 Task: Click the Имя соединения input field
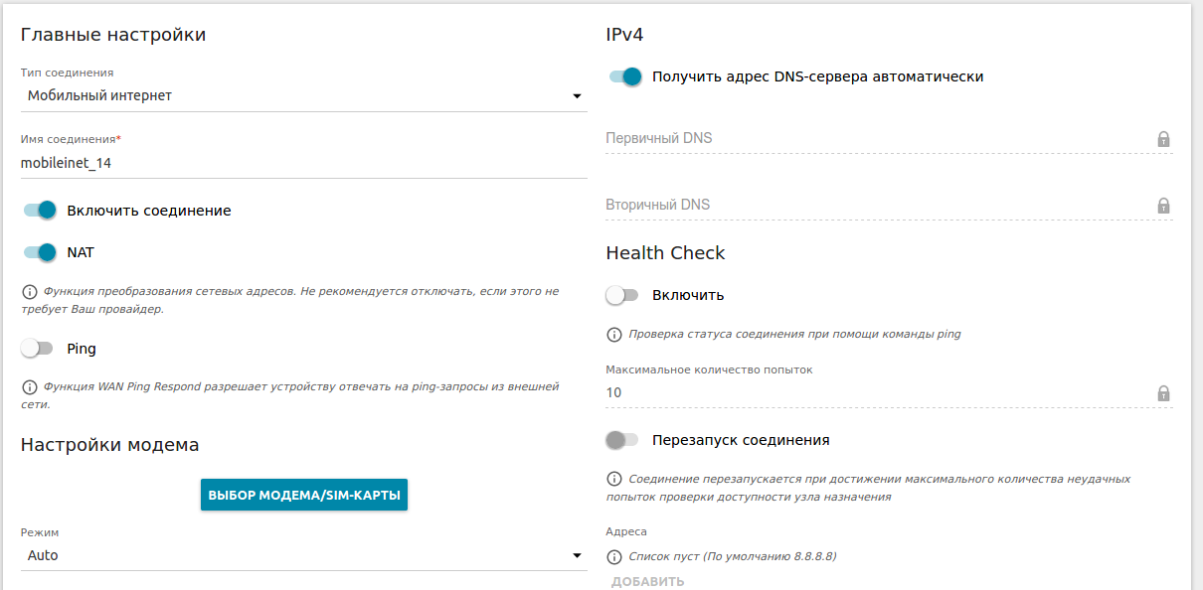303,163
